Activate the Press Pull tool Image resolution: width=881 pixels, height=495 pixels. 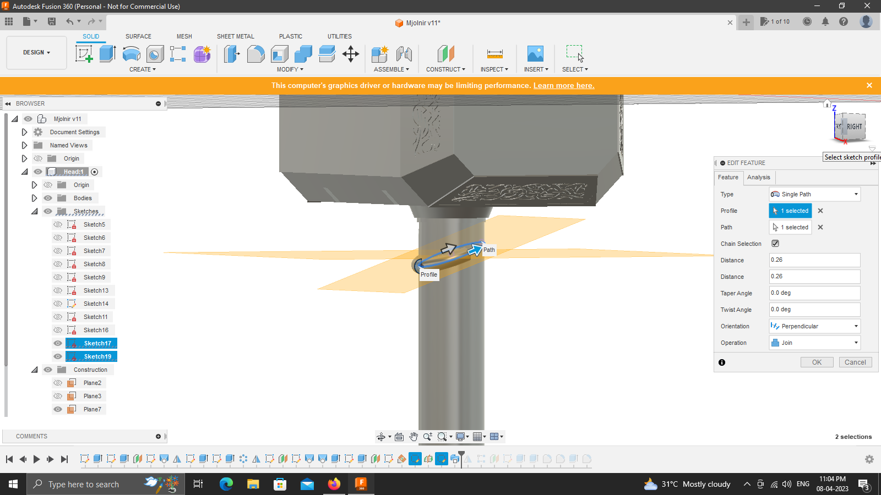(232, 53)
